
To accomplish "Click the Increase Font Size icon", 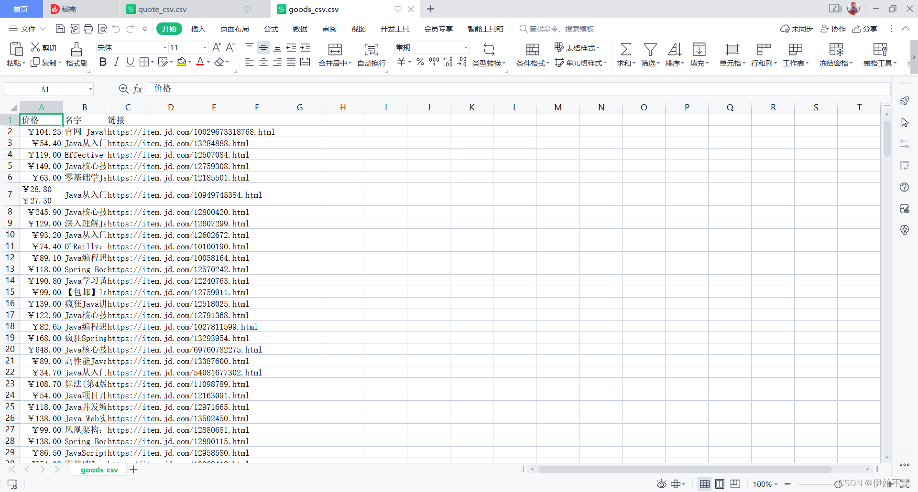I will click(217, 47).
